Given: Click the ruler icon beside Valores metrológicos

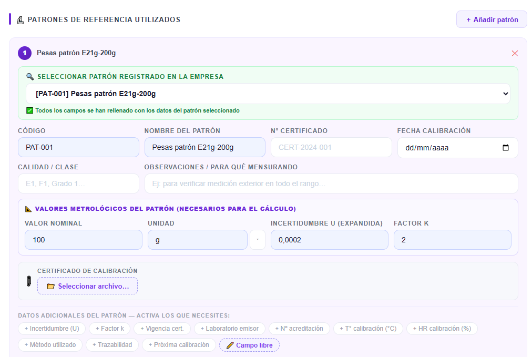Looking at the screenshot, I should pos(28,209).
